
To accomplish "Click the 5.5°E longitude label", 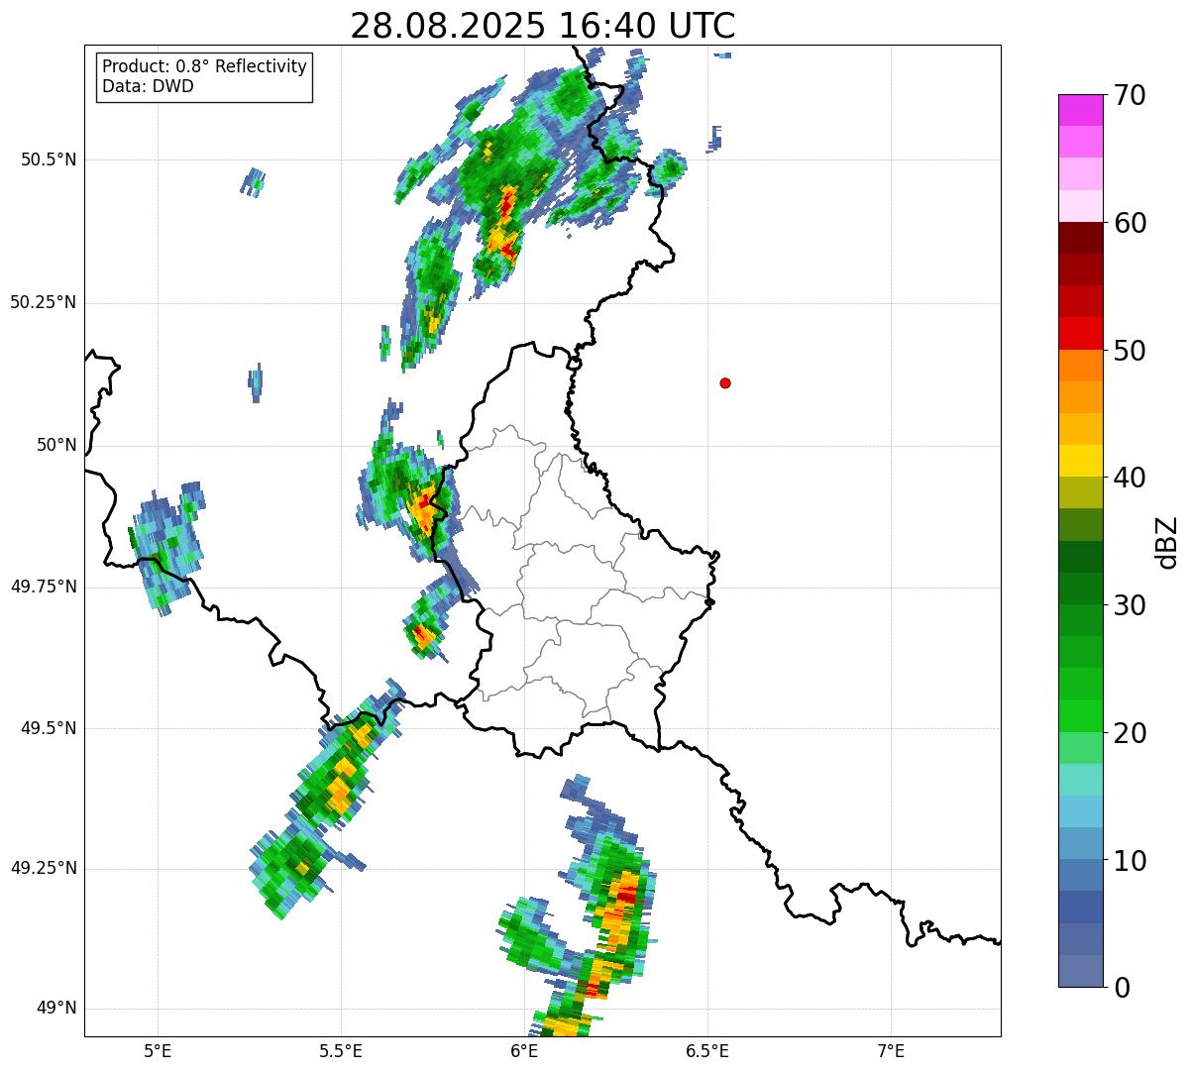I will pos(341,1050).
